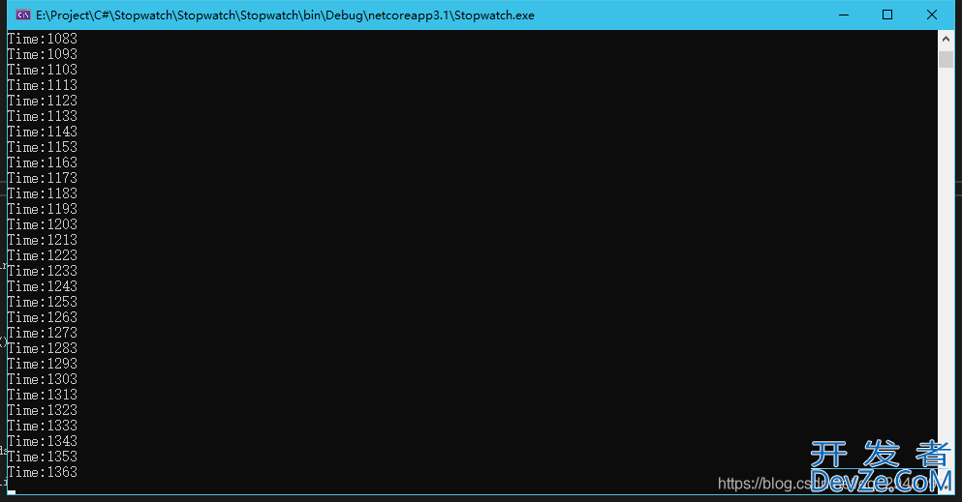Click the Time:1083 output line
This screenshot has height=502, width=962.
(43, 39)
